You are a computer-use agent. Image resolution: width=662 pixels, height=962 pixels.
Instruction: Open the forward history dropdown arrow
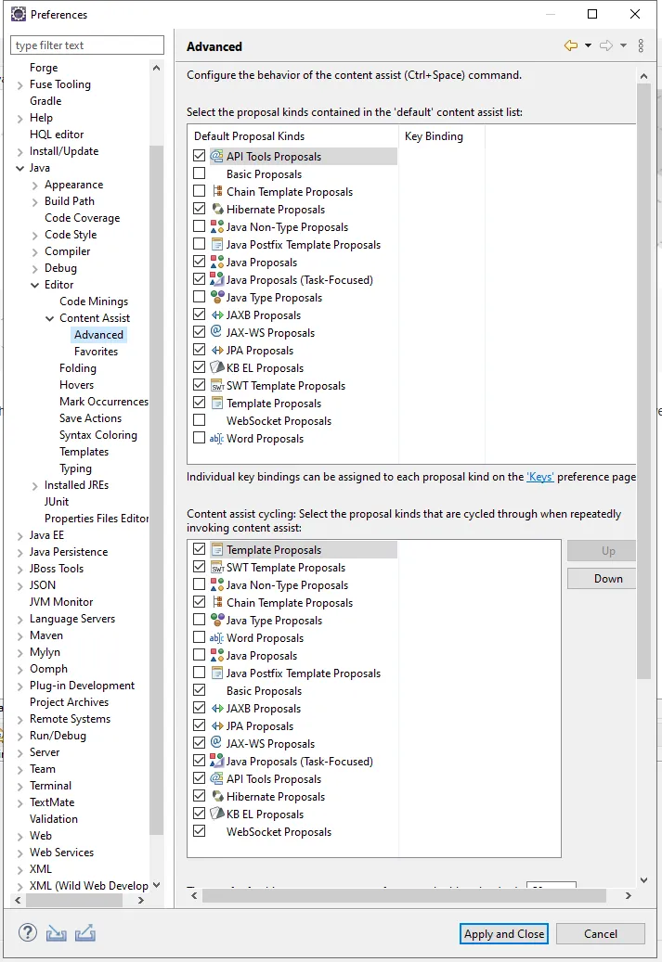tap(623, 45)
